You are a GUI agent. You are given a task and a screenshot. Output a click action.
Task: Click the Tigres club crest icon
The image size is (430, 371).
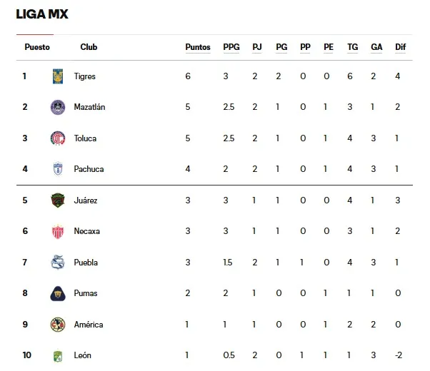(58, 76)
